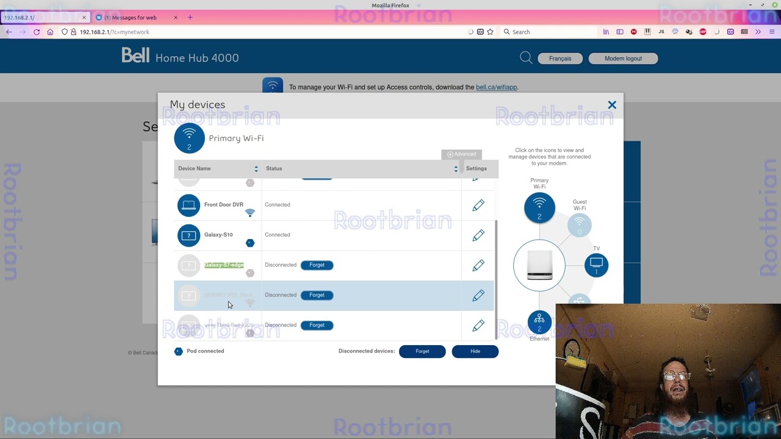Show site security information lock icon
This screenshot has width=781, height=439.
point(73,32)
